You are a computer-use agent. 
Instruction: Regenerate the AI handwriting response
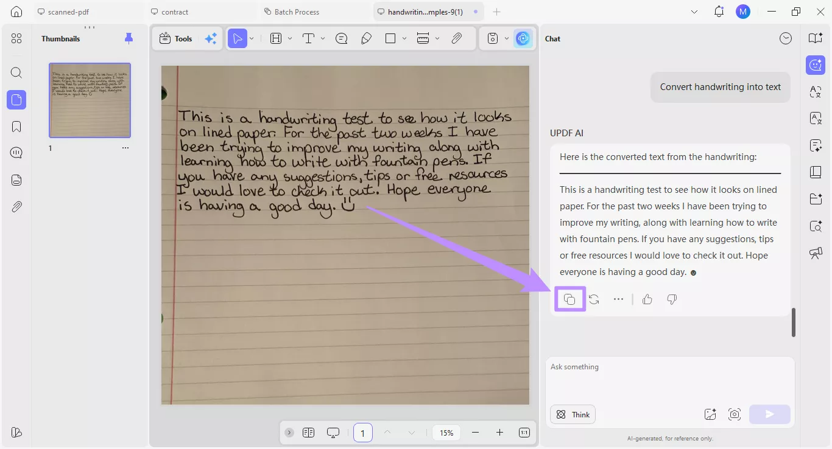pos(594,299)
